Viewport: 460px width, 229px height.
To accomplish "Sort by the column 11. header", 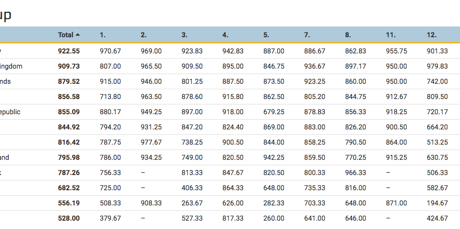I will pos(390,35).
